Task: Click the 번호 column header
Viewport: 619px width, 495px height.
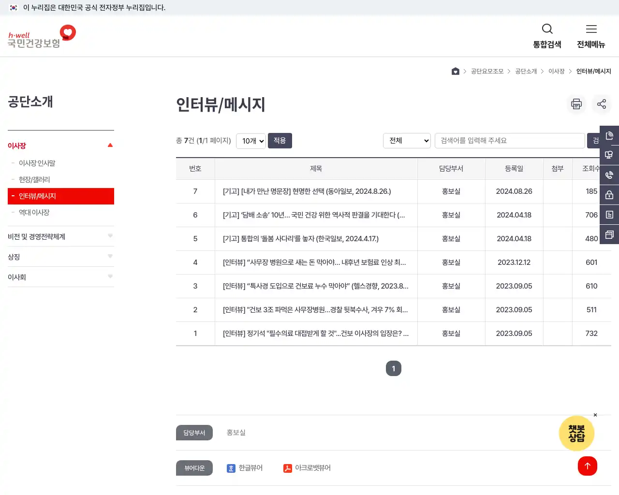Action: coord(195,169)
